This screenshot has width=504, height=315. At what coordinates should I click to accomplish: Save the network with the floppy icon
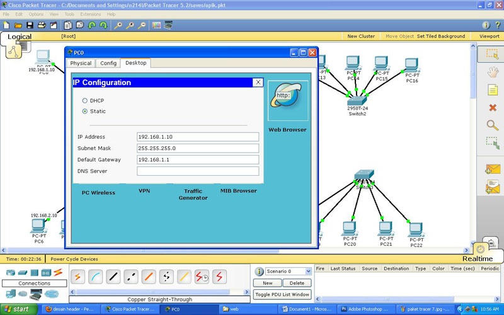pyautogui.click(x=30, y=25)
